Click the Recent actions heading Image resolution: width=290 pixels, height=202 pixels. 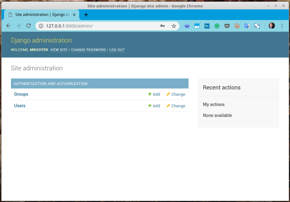[x=221, y=87]
